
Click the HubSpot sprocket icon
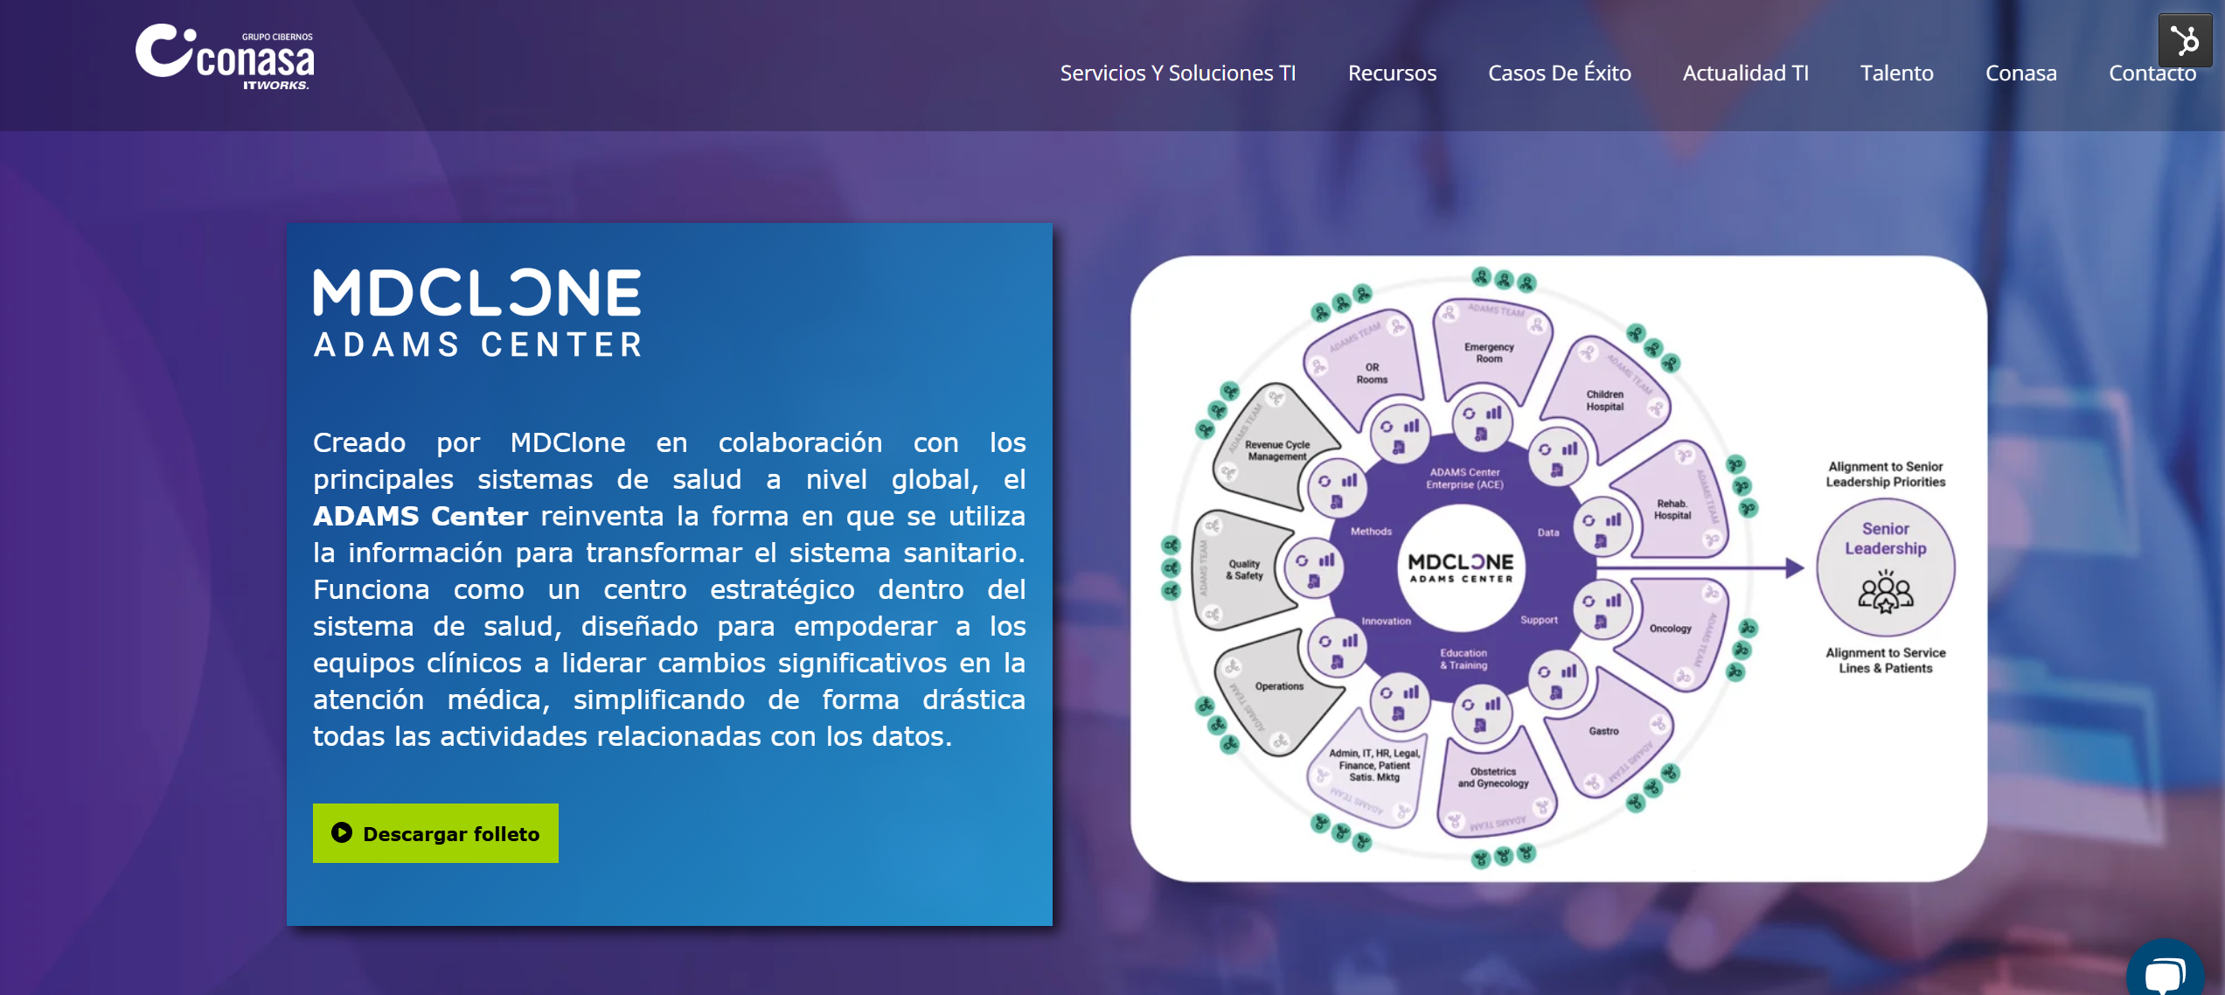(x=2184, y=40)
